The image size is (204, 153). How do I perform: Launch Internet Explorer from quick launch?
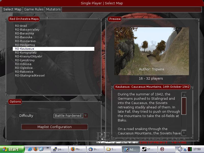pos(30,149)
